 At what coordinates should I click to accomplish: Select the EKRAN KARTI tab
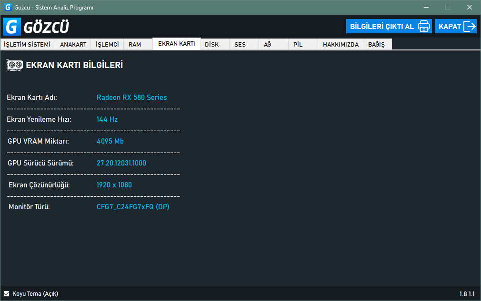[177, 44]
